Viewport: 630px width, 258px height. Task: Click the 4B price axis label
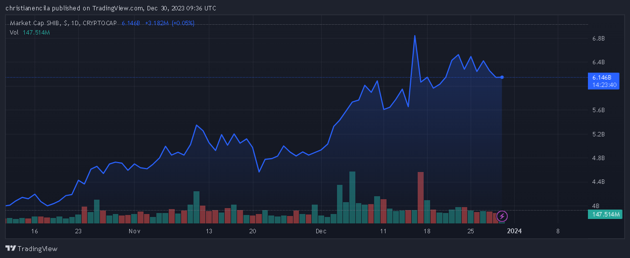click(x=596, y=206)
